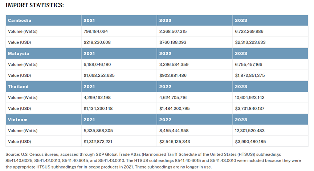
Task: Click the 2023 column header in Vietnam row
Action: 270,120
